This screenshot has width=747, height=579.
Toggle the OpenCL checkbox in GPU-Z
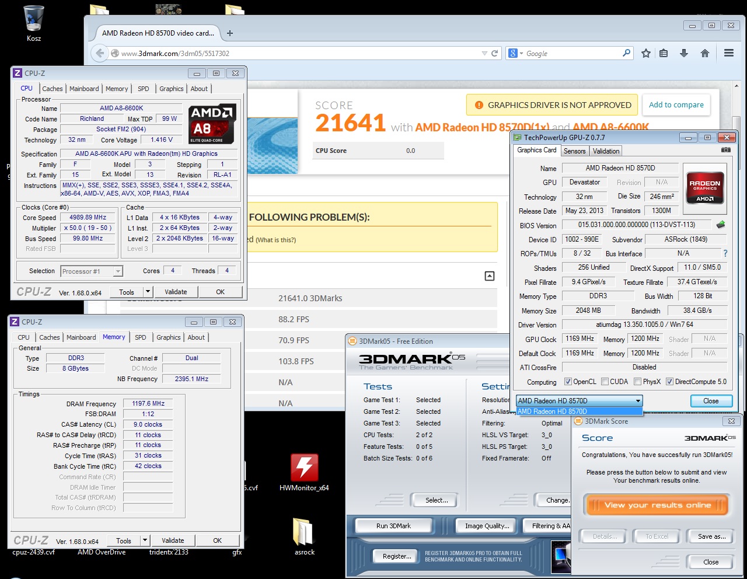568,382
